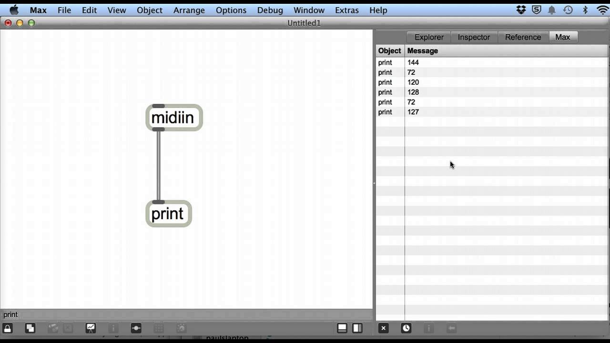Select the print object box
The width and height of the screenshot is (610, 343).
click(169, 214)
